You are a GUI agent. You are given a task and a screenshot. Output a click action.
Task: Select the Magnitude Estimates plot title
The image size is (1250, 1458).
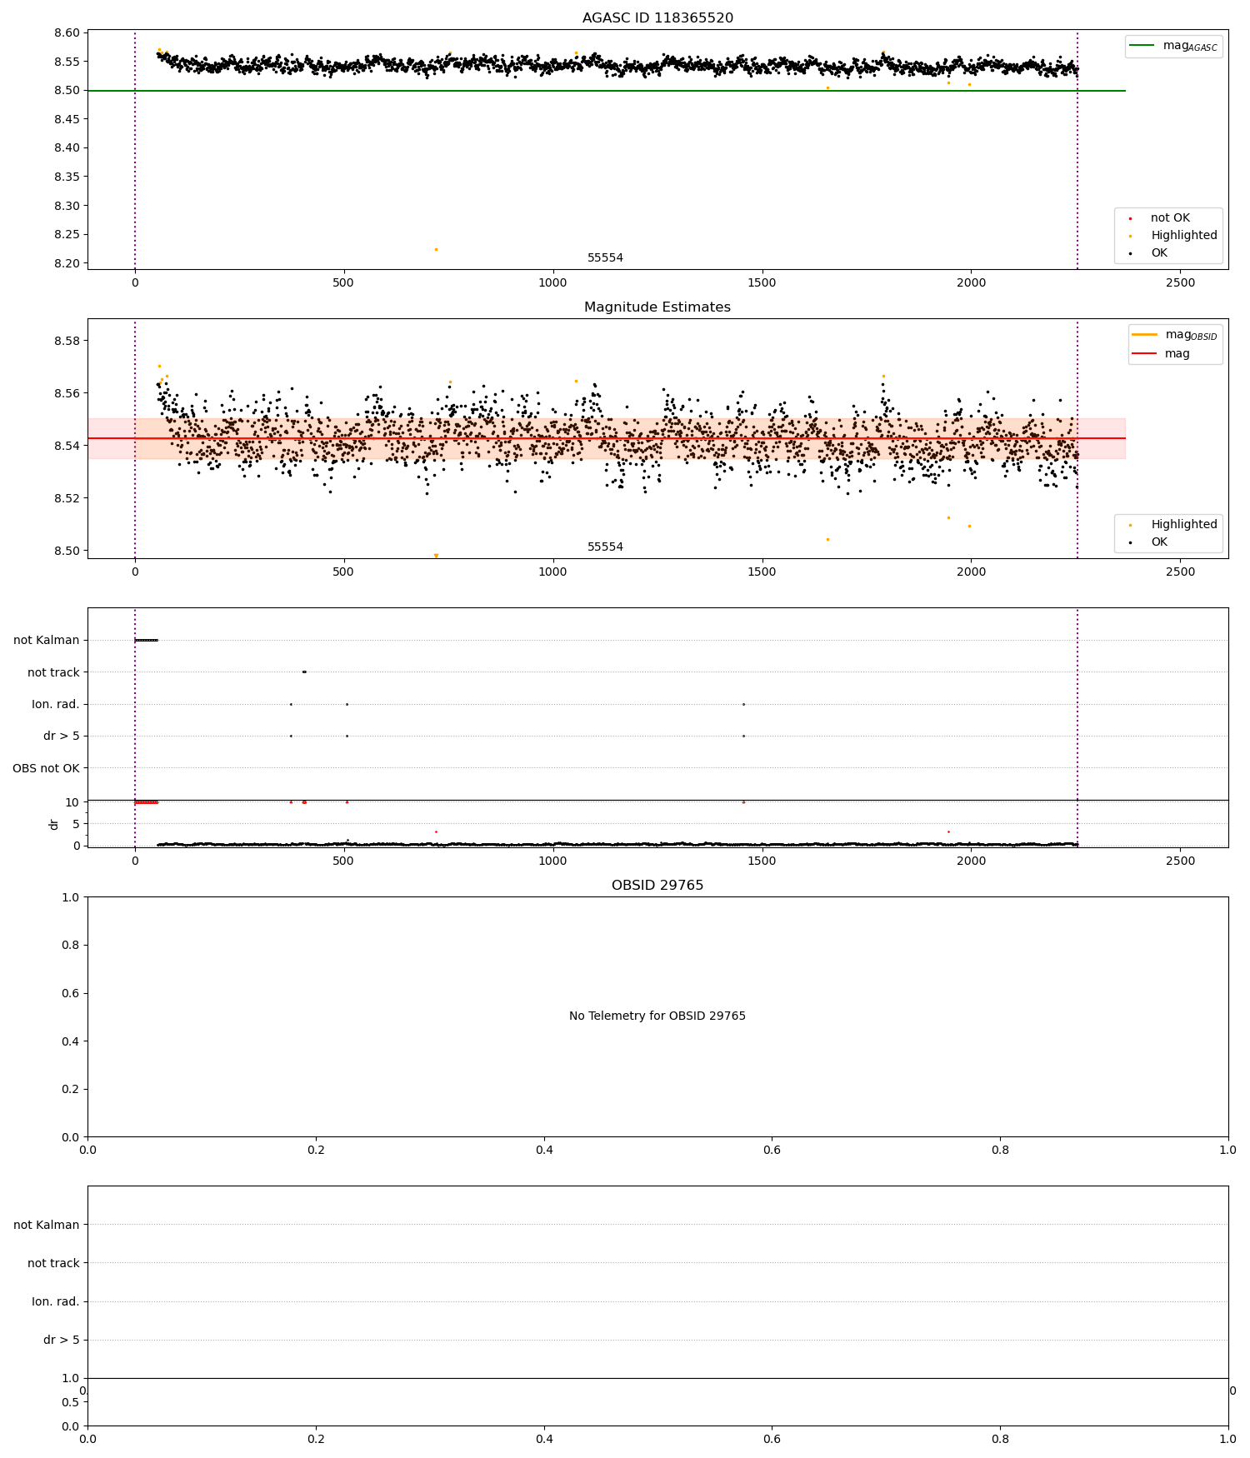click(x=657, y=307)
